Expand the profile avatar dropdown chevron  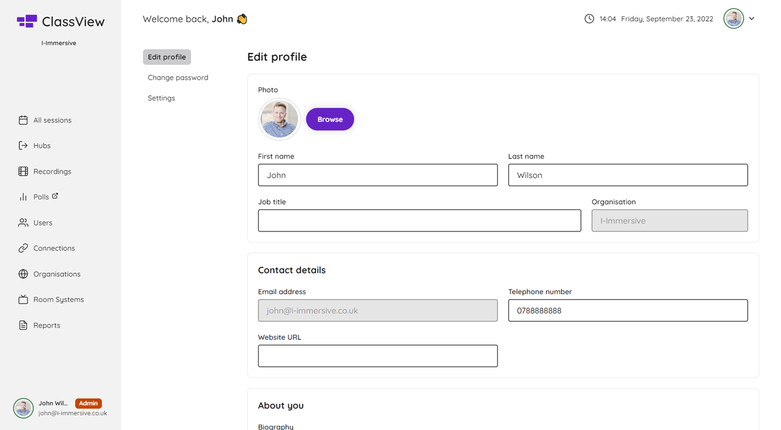click(x=752, y=18)
